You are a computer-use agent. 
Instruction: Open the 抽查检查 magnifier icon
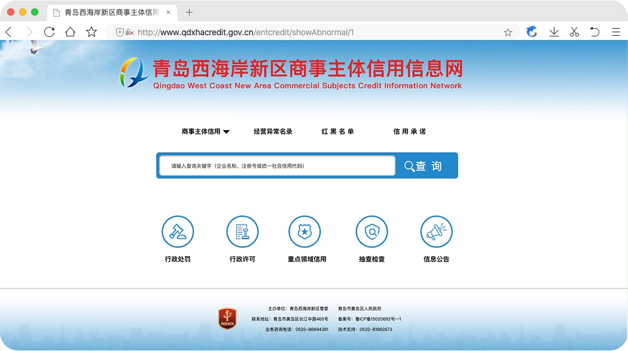(371, 232)
